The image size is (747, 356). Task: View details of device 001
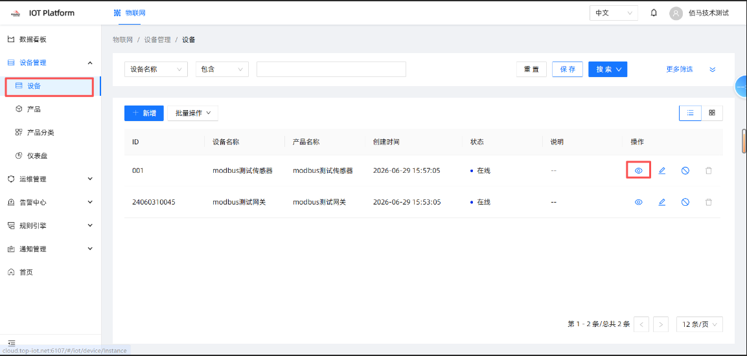[x=639, y=170]
